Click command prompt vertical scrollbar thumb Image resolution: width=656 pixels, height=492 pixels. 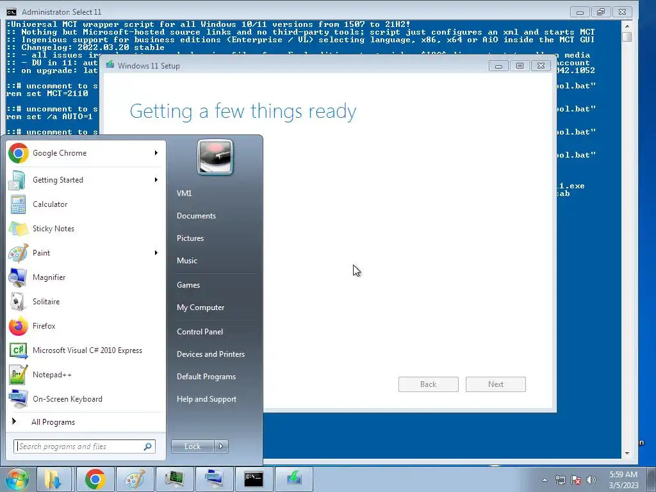tap(627, 37)
